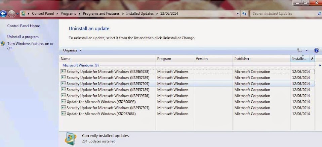Select Security Update KB2957189 row
The width and height of the screenshot is (322, 147).
pyautogui.click(x=187, y=90)
